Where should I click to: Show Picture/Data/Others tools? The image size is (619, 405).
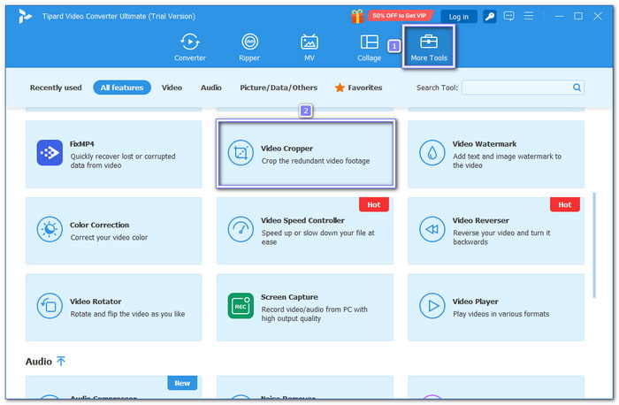click(x=279, y=88)
